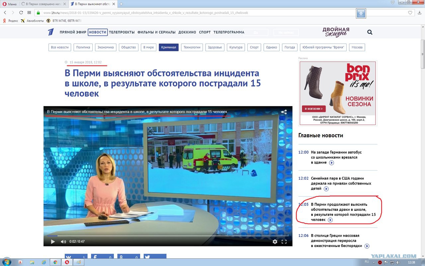425x266 pixels.
Task: Open the Opera Меню button
Action: tap(9, 4)
